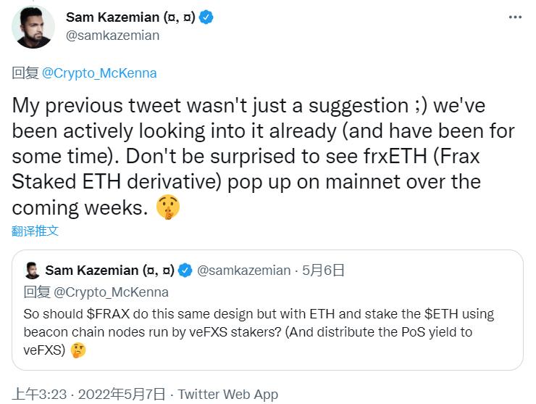Click the shushing face emoji
Image resolution: width=536 pixels, height=404 pixels.
[x=168, y=209]
